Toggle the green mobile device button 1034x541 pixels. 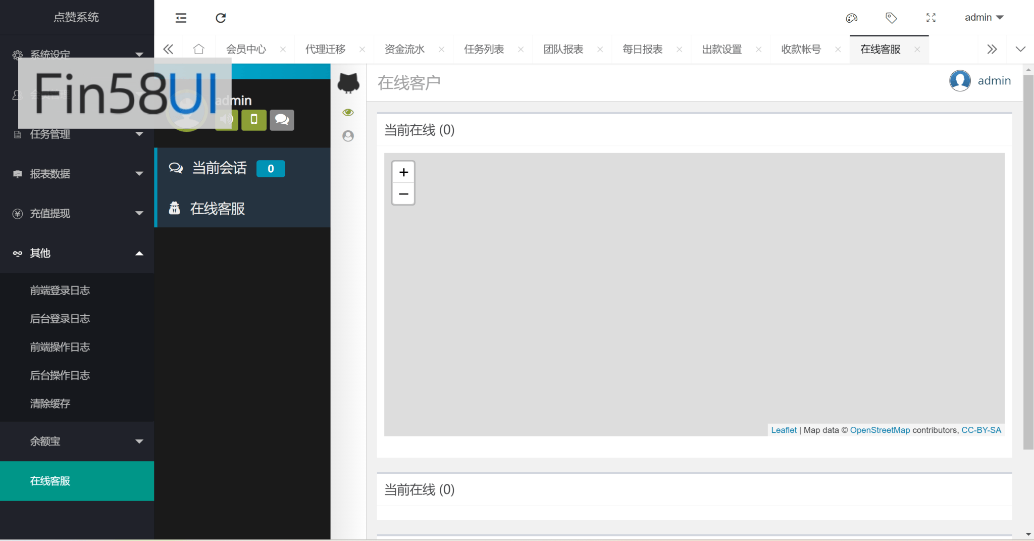(x=254, y=120)
